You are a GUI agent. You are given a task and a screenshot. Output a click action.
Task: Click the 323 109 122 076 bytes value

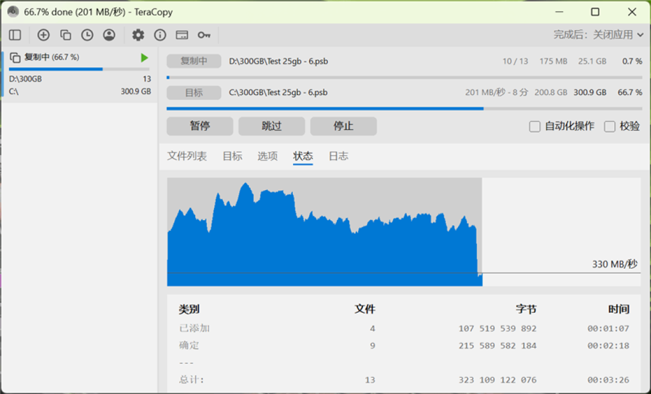click(497, 380)
